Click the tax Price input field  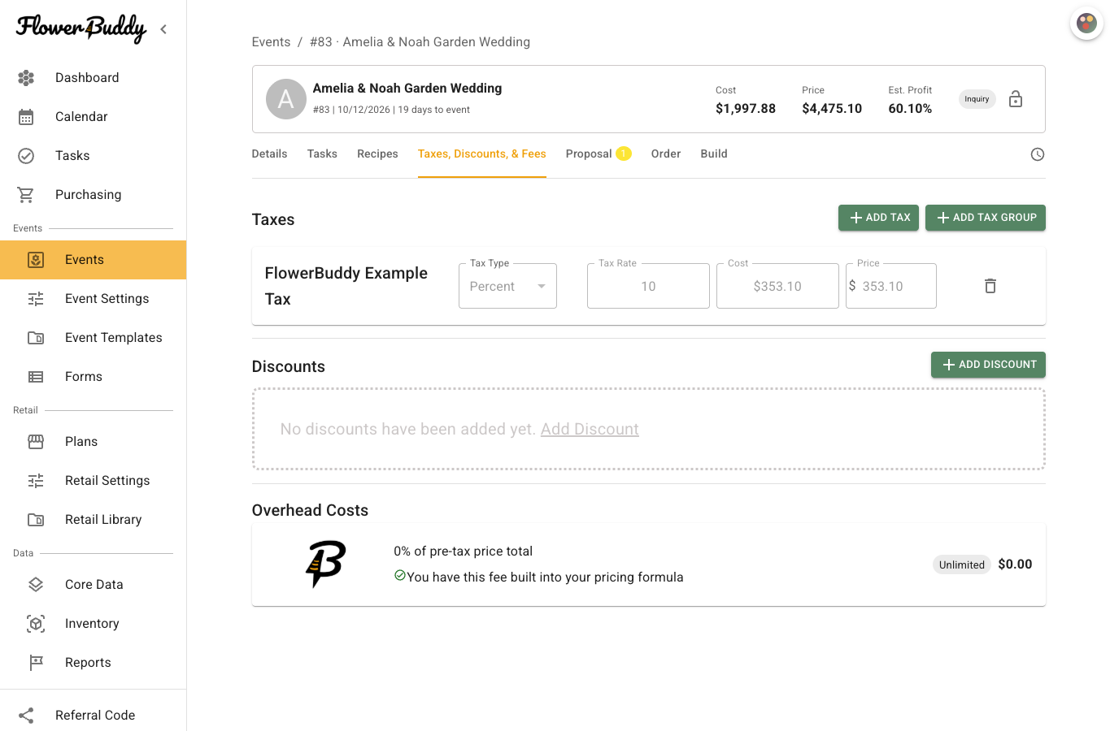coord(891,286)
